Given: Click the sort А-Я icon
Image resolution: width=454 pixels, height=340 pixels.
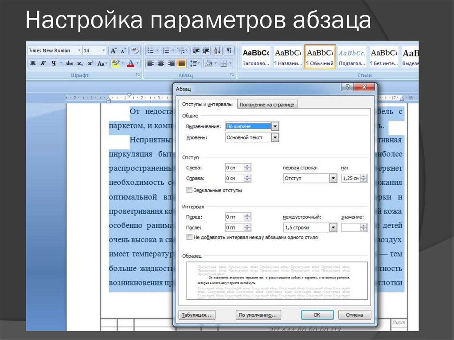Looking at the screenshot, I should pos(217,51).
